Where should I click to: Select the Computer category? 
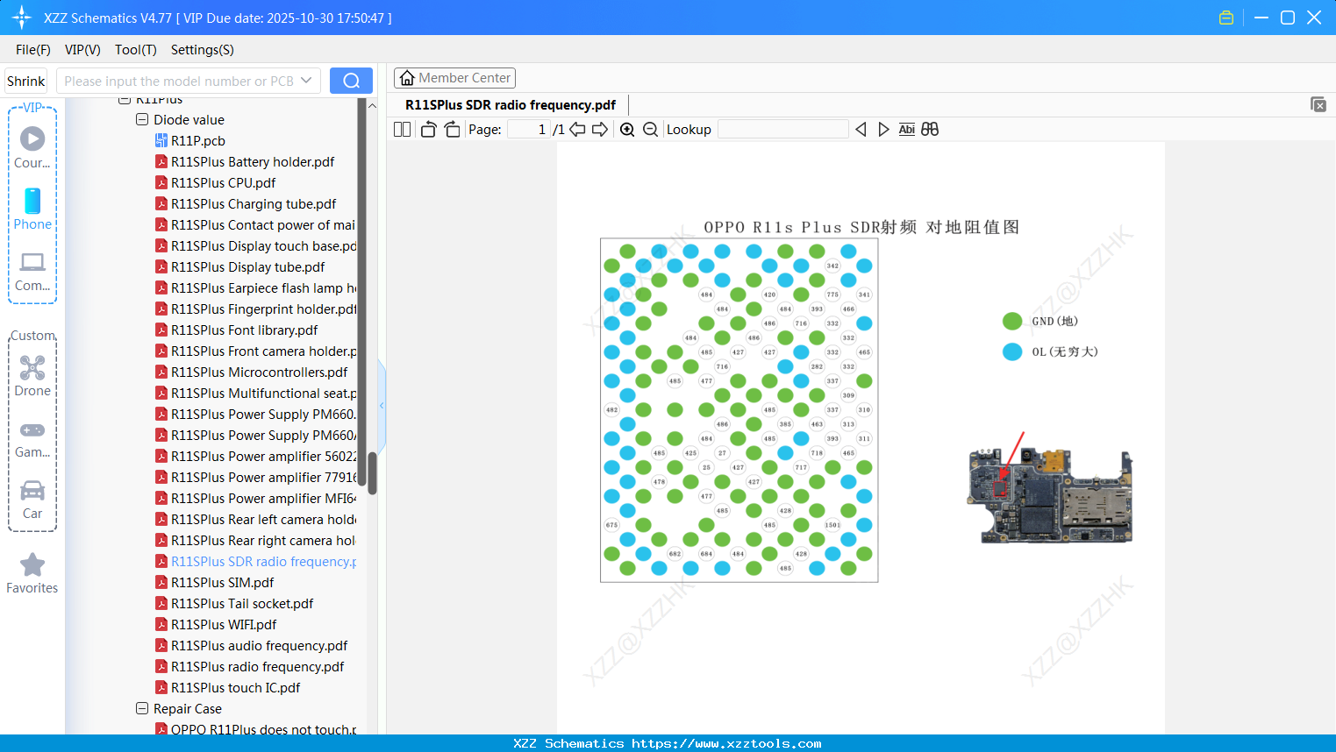[32, 272]
